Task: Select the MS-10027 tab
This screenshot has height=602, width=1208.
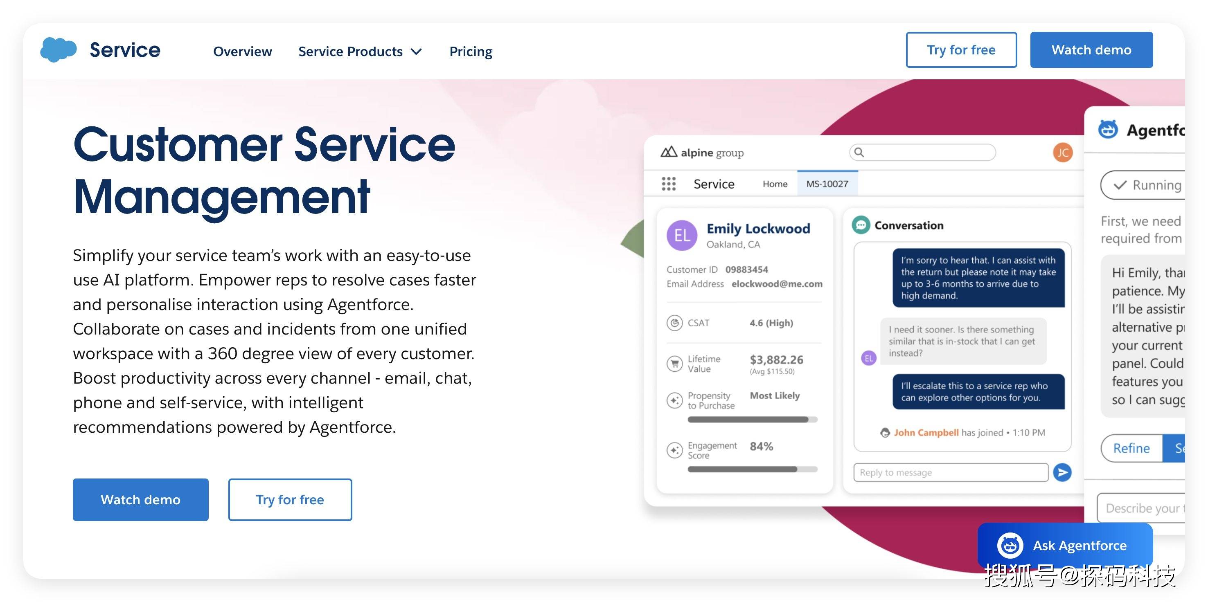Action: pyautogui.click(x=827, y=184)
